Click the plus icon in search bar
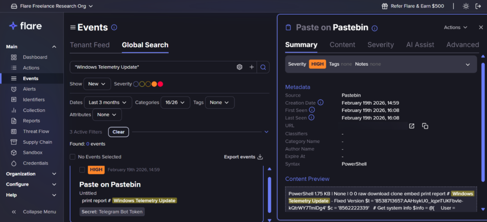 252,67
